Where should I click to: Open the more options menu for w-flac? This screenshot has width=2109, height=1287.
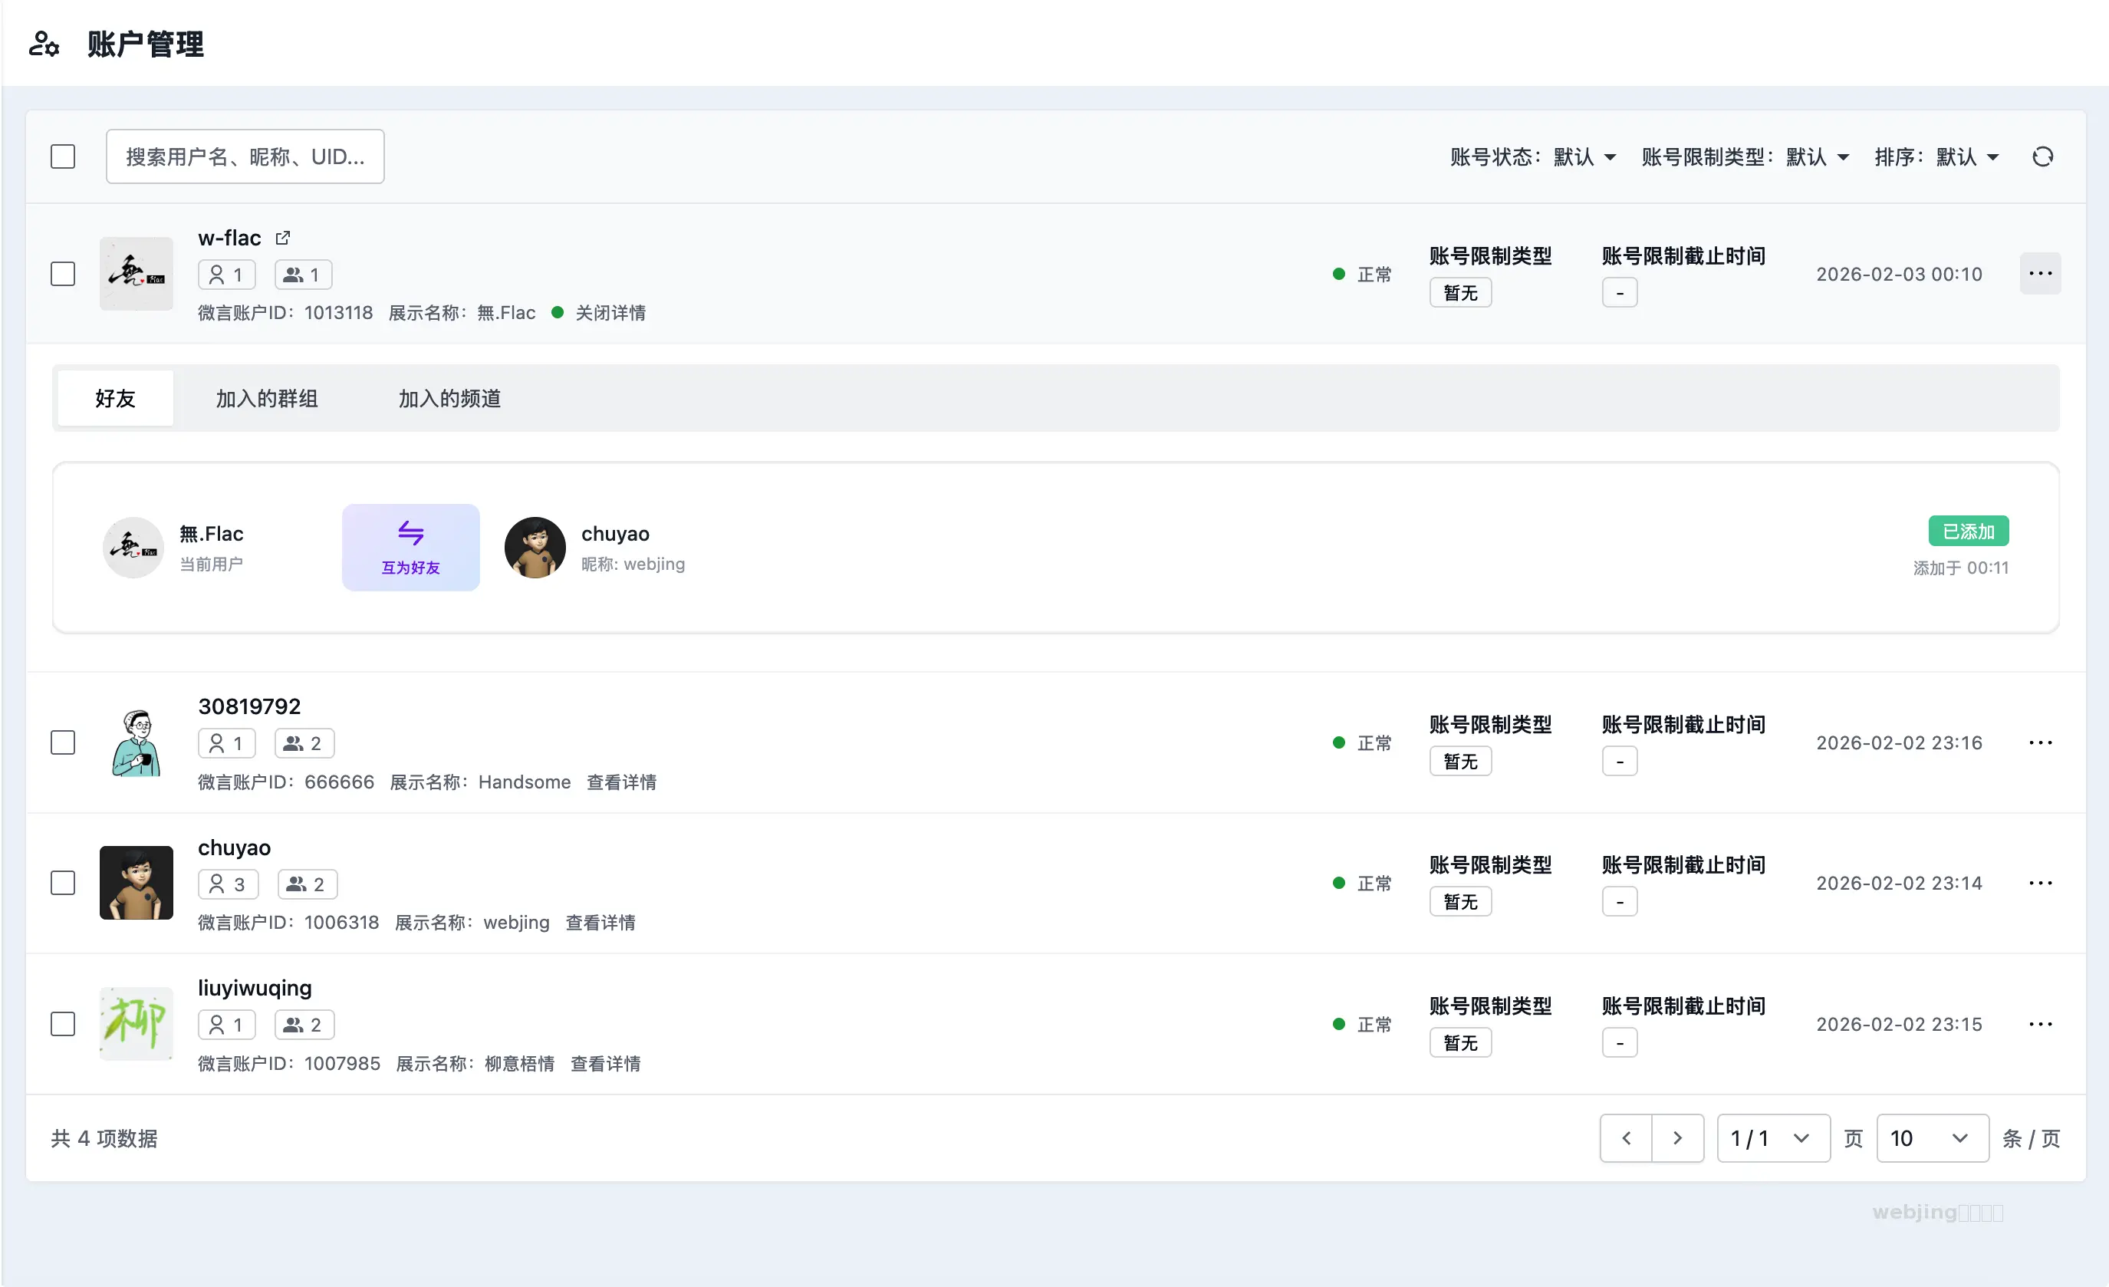(2040, 274)
